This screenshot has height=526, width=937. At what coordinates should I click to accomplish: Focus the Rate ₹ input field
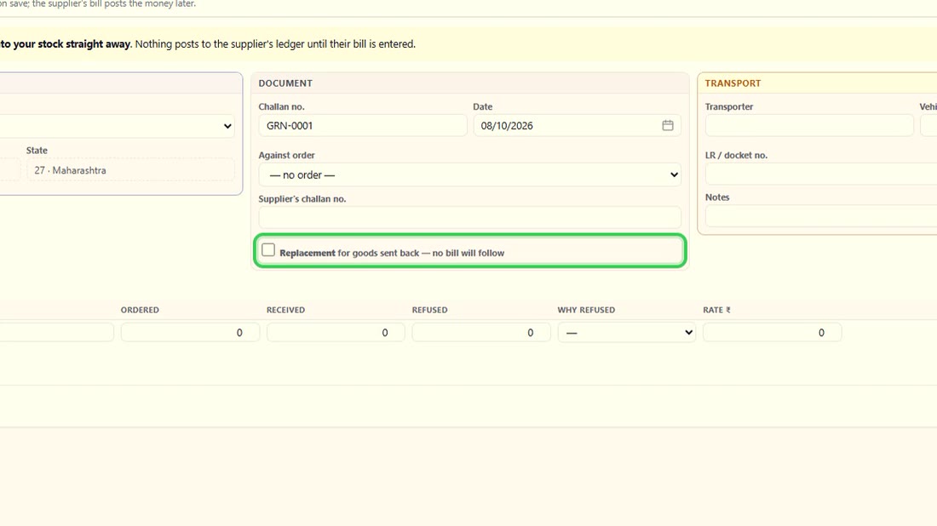[x=772, y=333]
